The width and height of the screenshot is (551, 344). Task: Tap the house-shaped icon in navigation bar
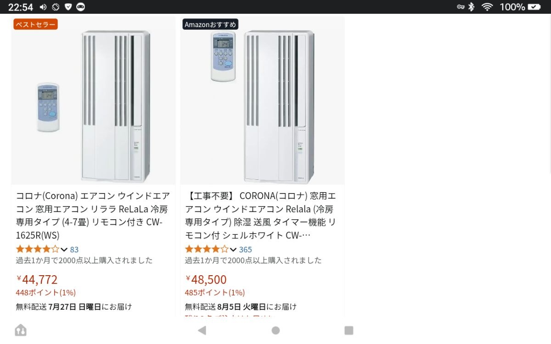click(x=21, y=330)
